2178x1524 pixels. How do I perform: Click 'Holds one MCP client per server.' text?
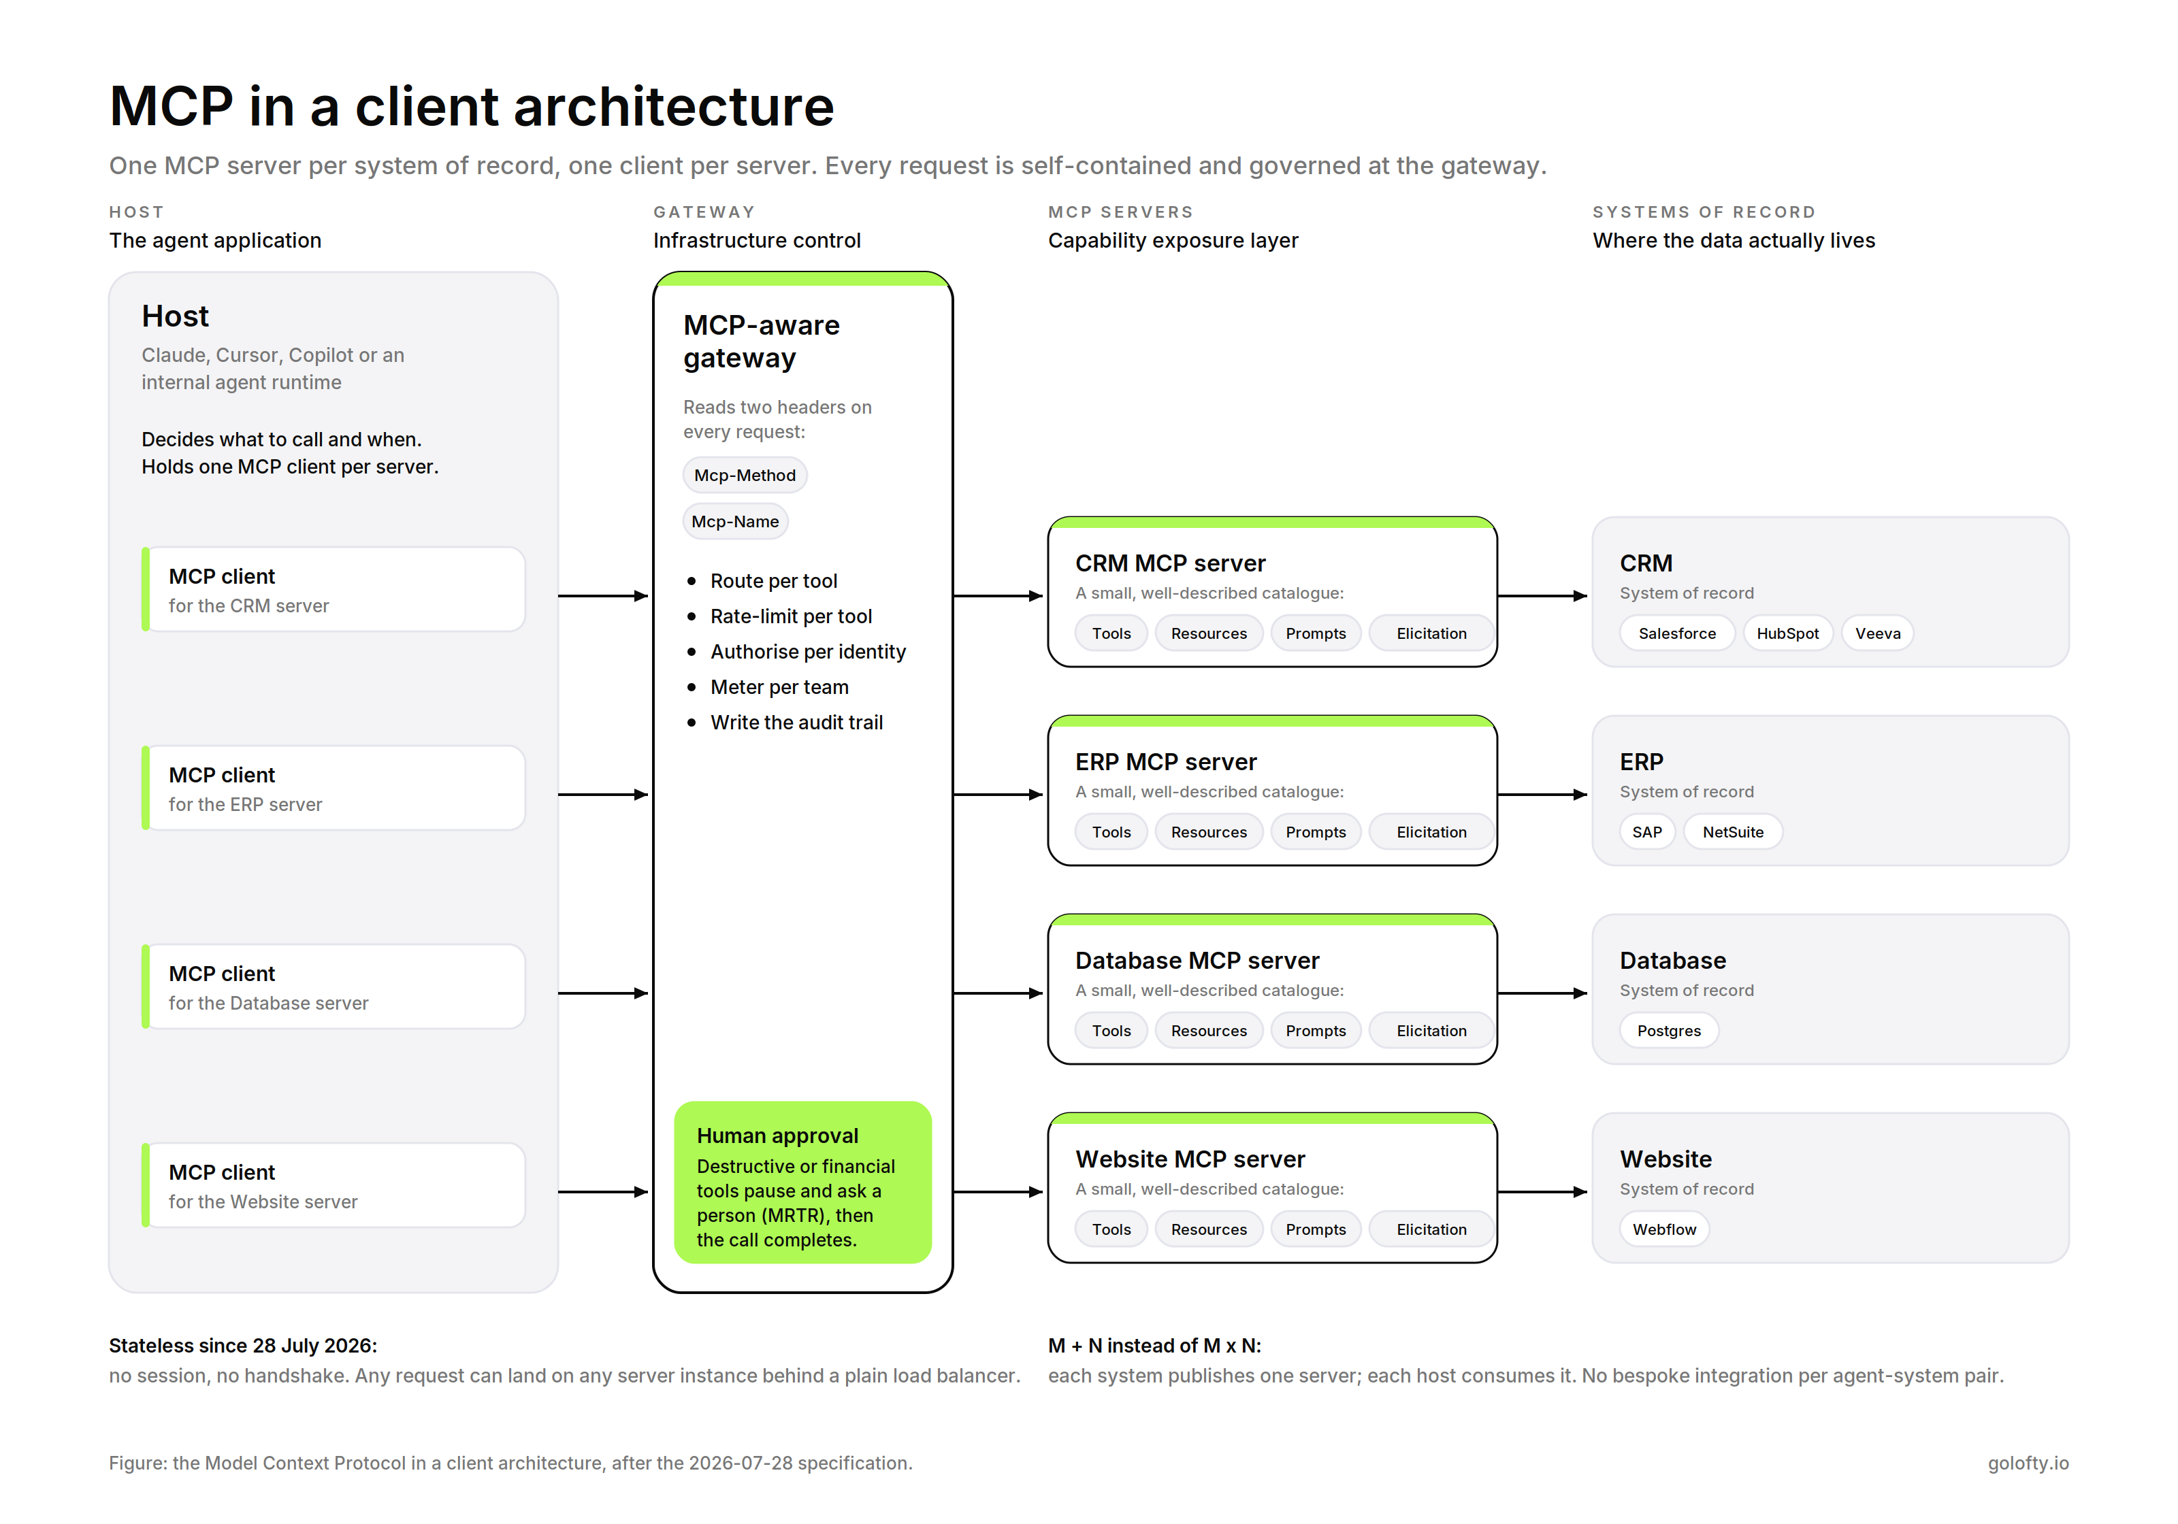(x=289, y=467)
